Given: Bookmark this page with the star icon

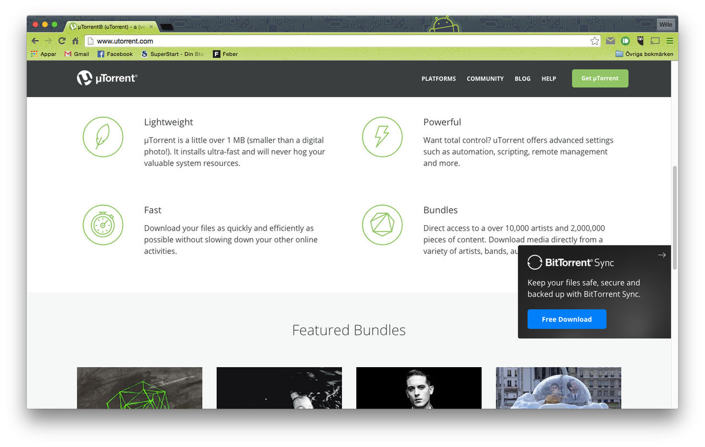Looking at the screenshot, I should (x=594, y=41).
